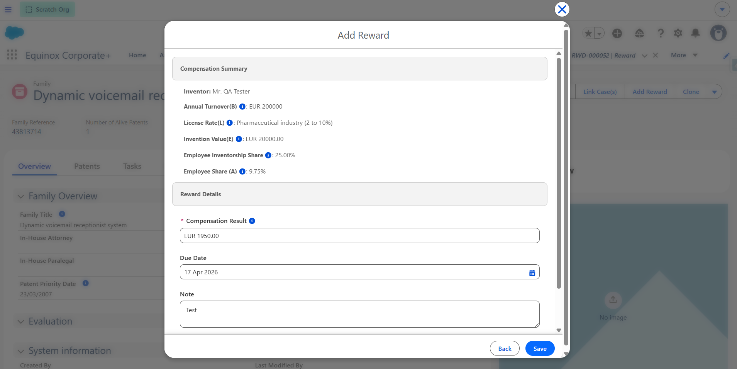This screenshot has width=737, height=369.
Task: Click into the Due Date field
Action: (x=360, y=272)
